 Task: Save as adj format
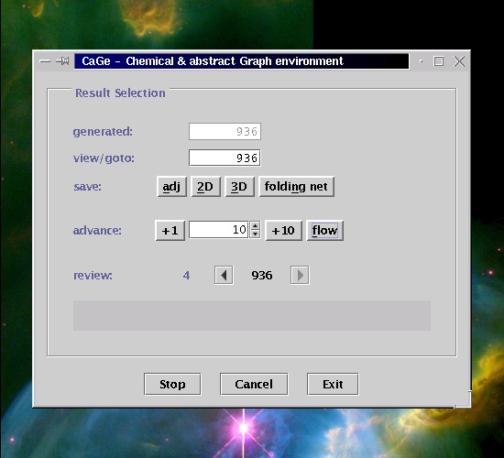pos(171,187)
